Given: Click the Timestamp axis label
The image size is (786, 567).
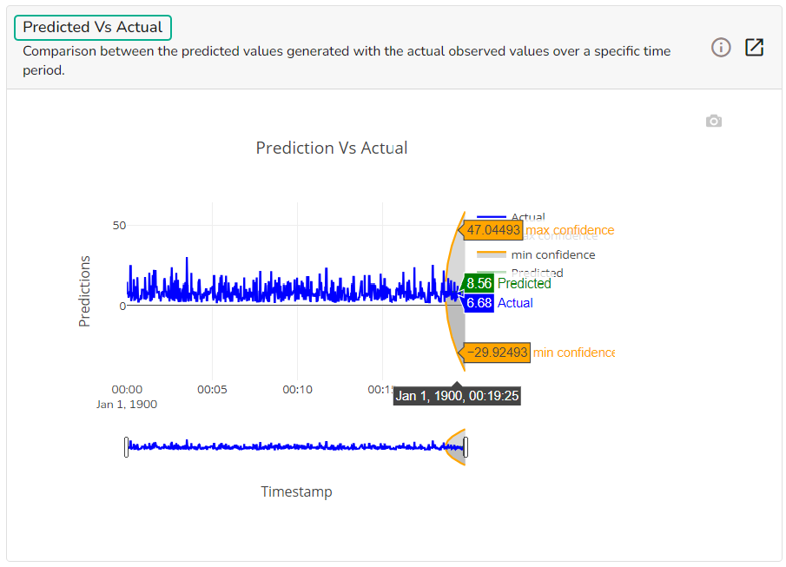Looking at the screenshot, I should 296,491.
